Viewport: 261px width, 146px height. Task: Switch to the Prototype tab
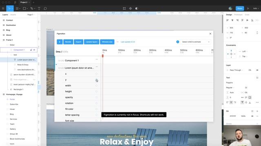click(238, 15)
